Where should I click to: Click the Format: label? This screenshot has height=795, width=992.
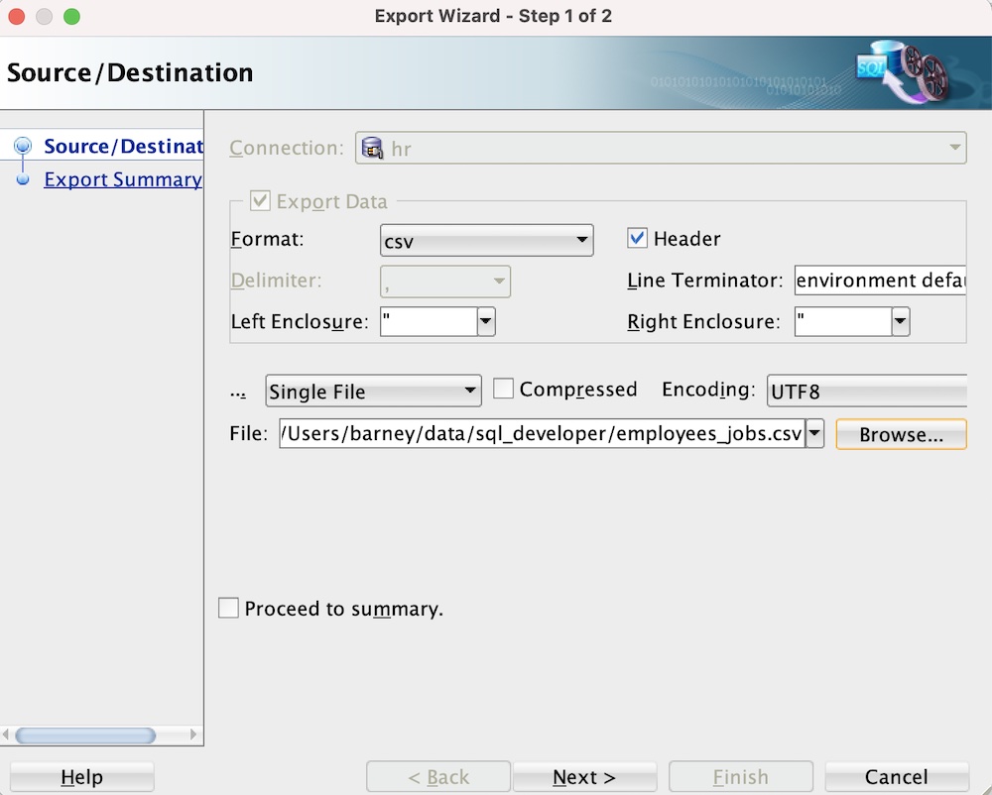click(x=267, y=239)
